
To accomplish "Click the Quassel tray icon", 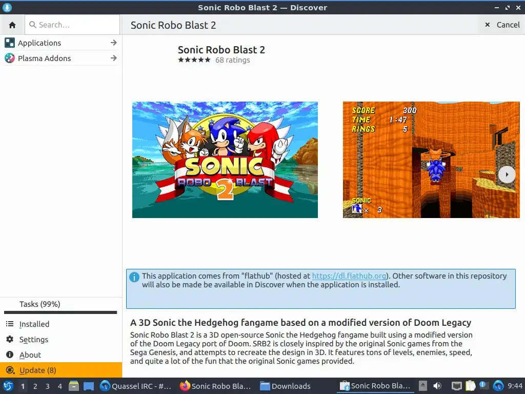I will (498, 386).
